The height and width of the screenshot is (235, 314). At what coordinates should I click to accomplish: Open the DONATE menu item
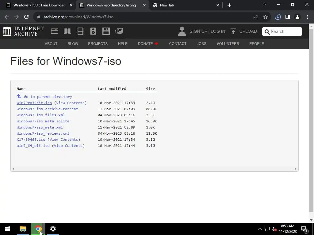click(148, 43)
